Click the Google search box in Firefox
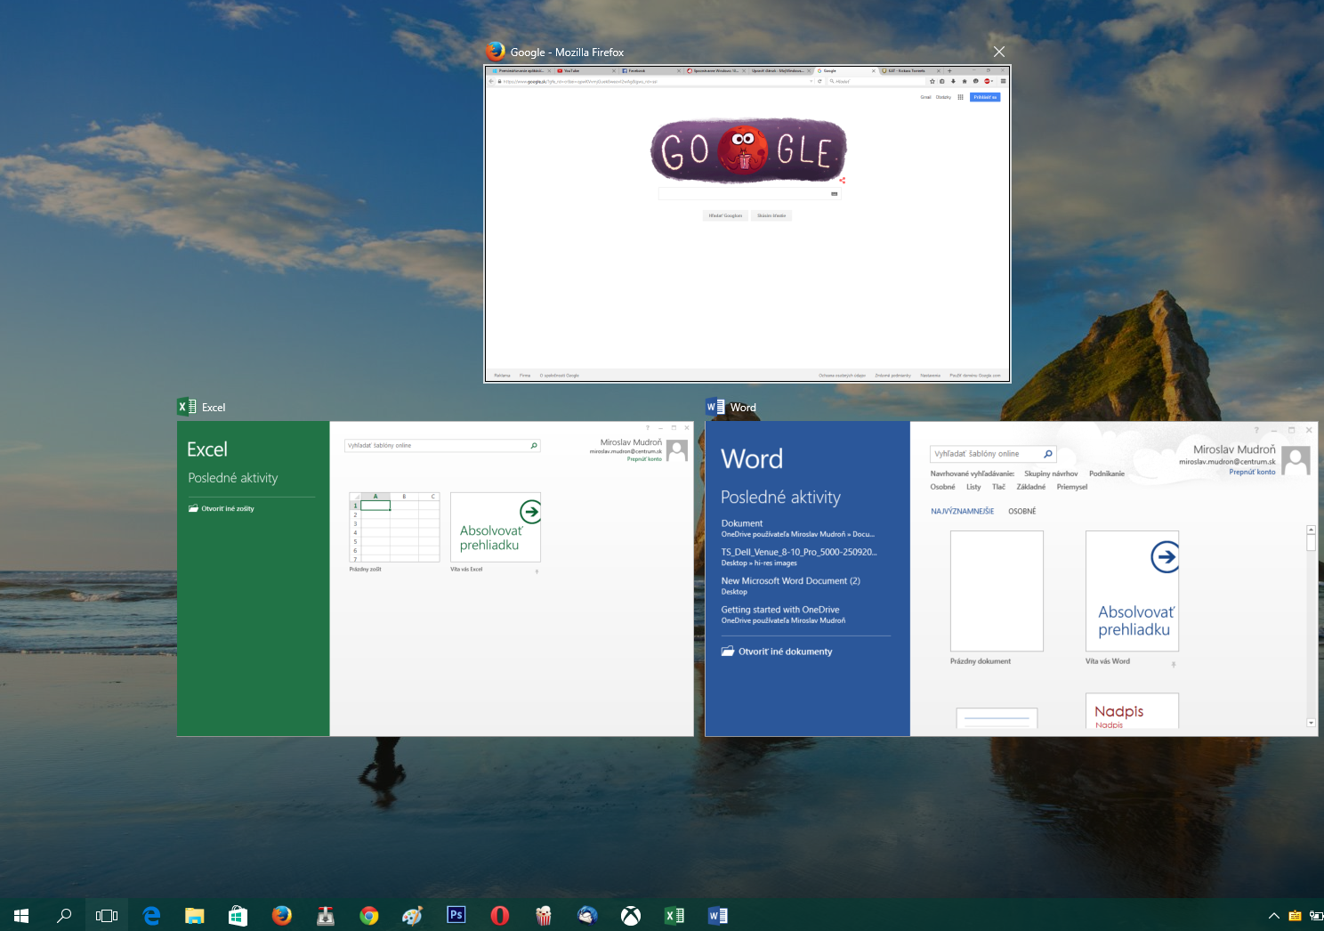Viewport: 1324px width, 931px height. (747, 193)
